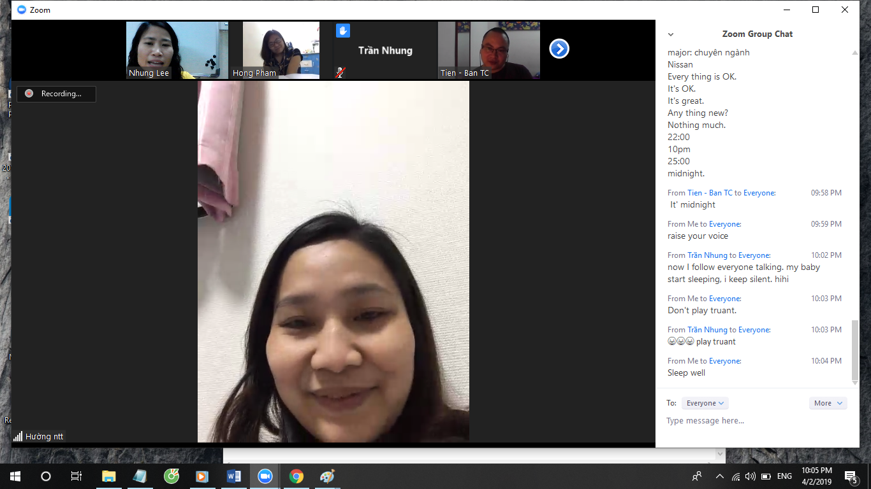Open Google Chrome from the taskbar
This screenshot has height=489, width=871.
click(x=296, y=476)
